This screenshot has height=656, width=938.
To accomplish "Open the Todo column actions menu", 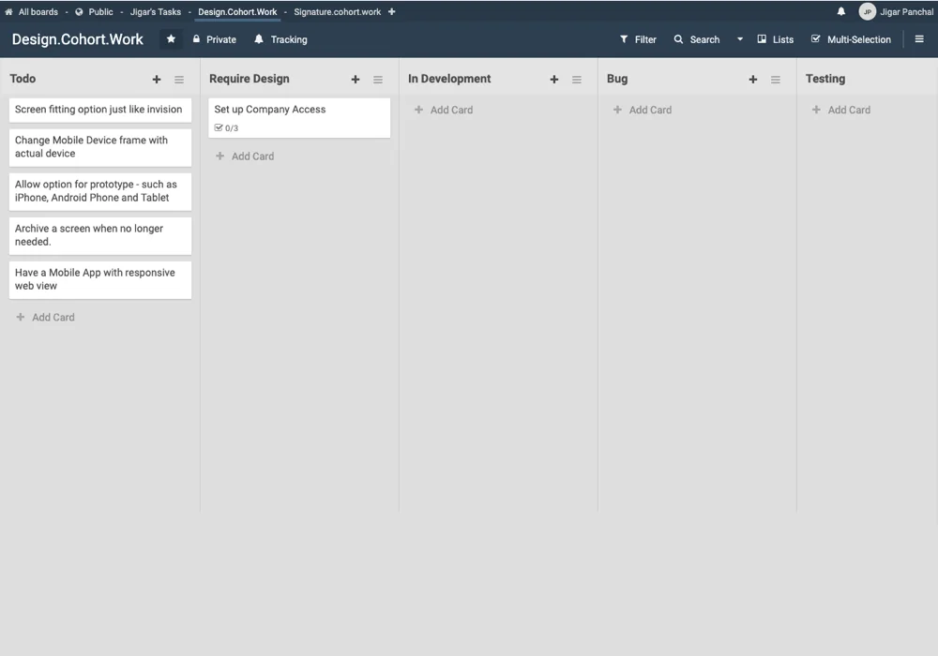I will point(179,79).
